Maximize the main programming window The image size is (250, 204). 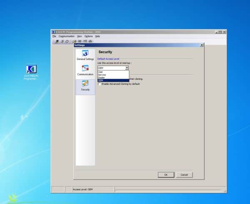point(220,32)
